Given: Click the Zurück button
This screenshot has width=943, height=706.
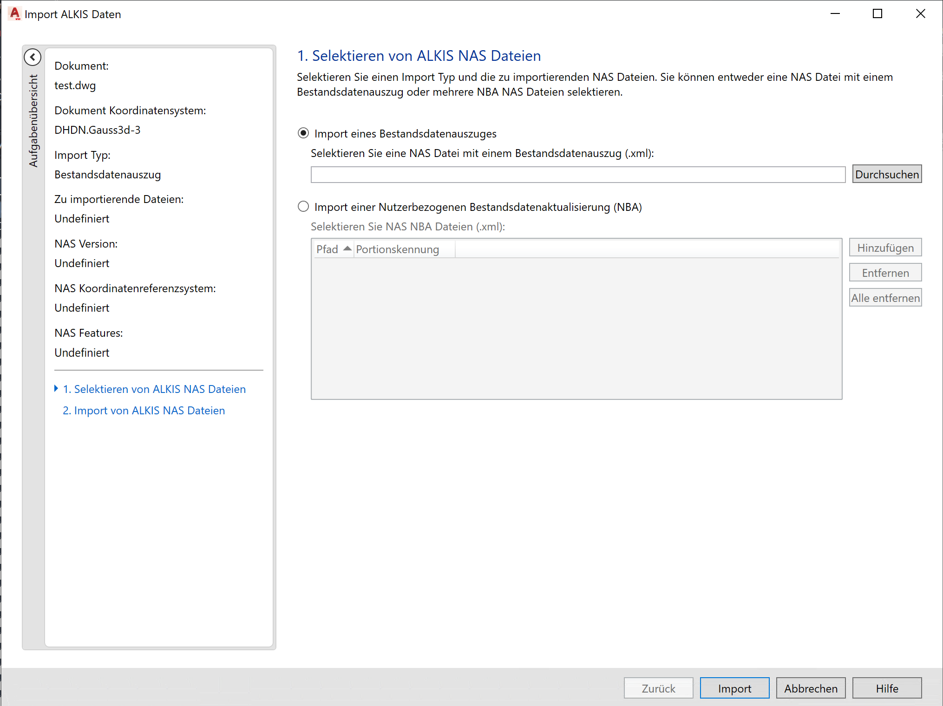Looking at the screenshot, I should (658, 688).
